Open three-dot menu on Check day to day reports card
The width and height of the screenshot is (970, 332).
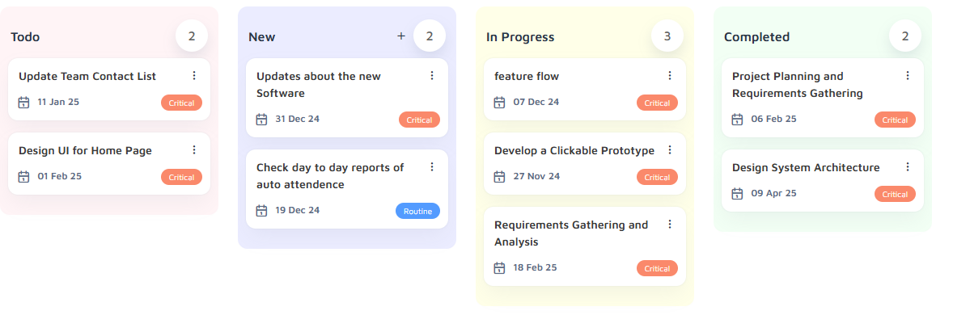coord(432,167)
